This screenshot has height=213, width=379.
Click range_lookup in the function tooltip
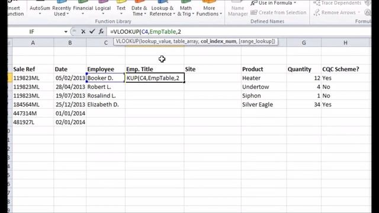[x=256, y=41]
